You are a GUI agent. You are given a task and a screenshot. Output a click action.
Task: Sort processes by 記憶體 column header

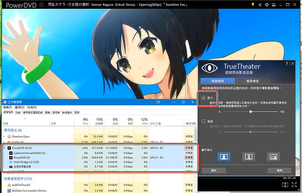pos(97,121)
